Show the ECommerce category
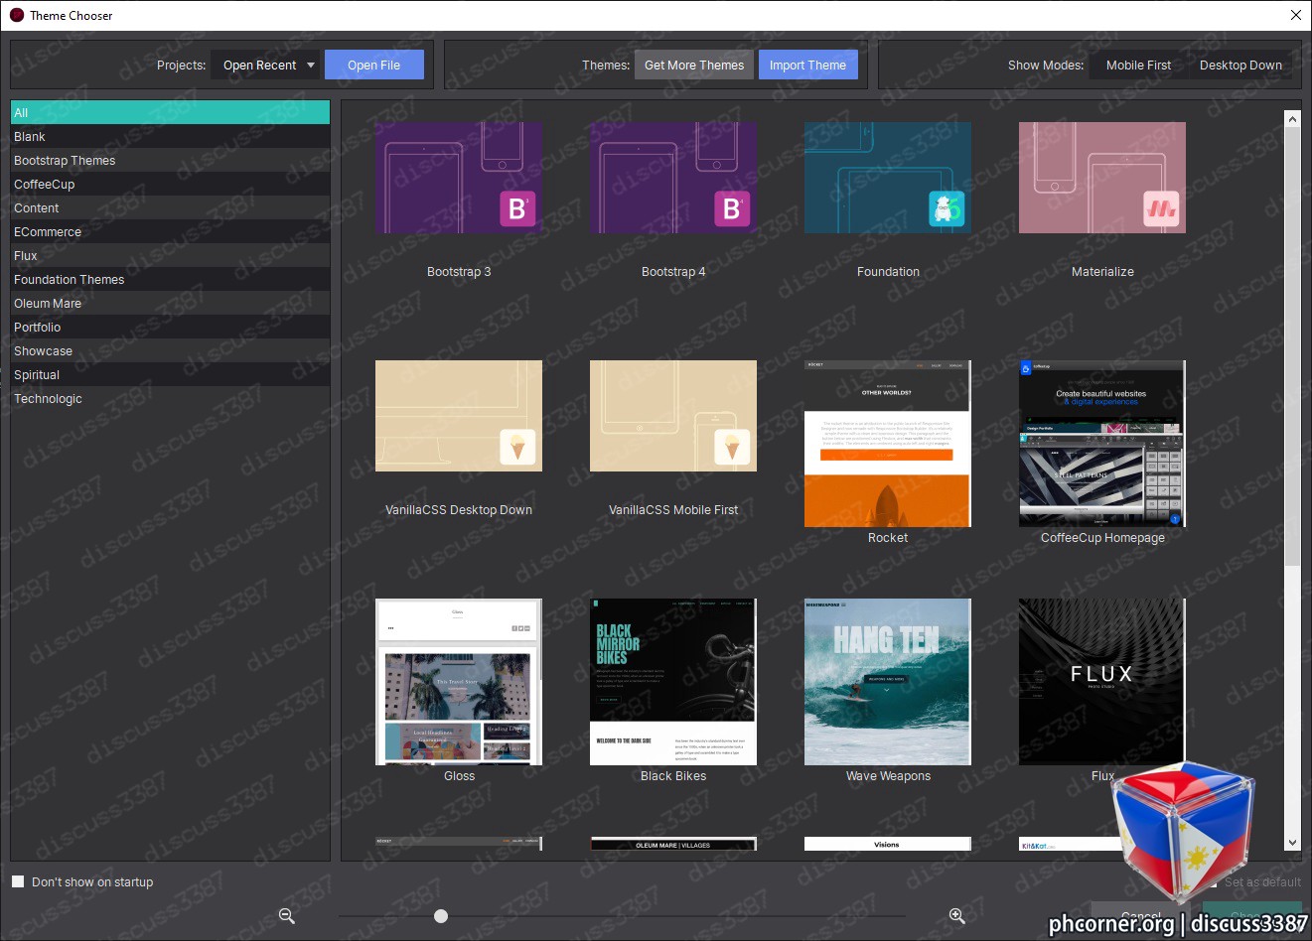This screenshot has height=941, width=1312. [x=170, y=231]
